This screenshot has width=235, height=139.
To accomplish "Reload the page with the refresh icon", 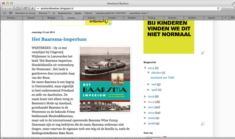I will (218, 8).
